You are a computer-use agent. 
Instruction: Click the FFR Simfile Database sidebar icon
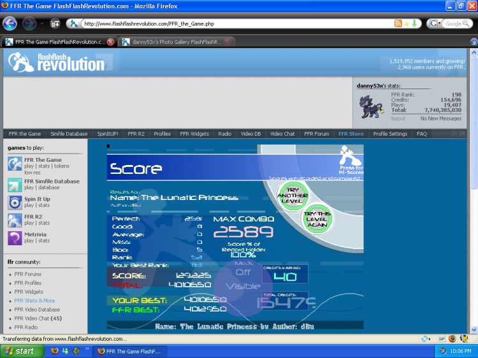point(15,185)
